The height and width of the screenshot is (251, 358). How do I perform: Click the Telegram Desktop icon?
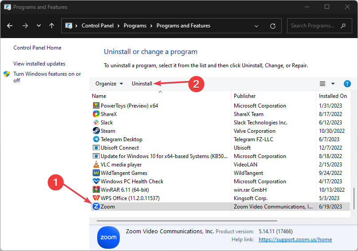[x=96, y=139]
